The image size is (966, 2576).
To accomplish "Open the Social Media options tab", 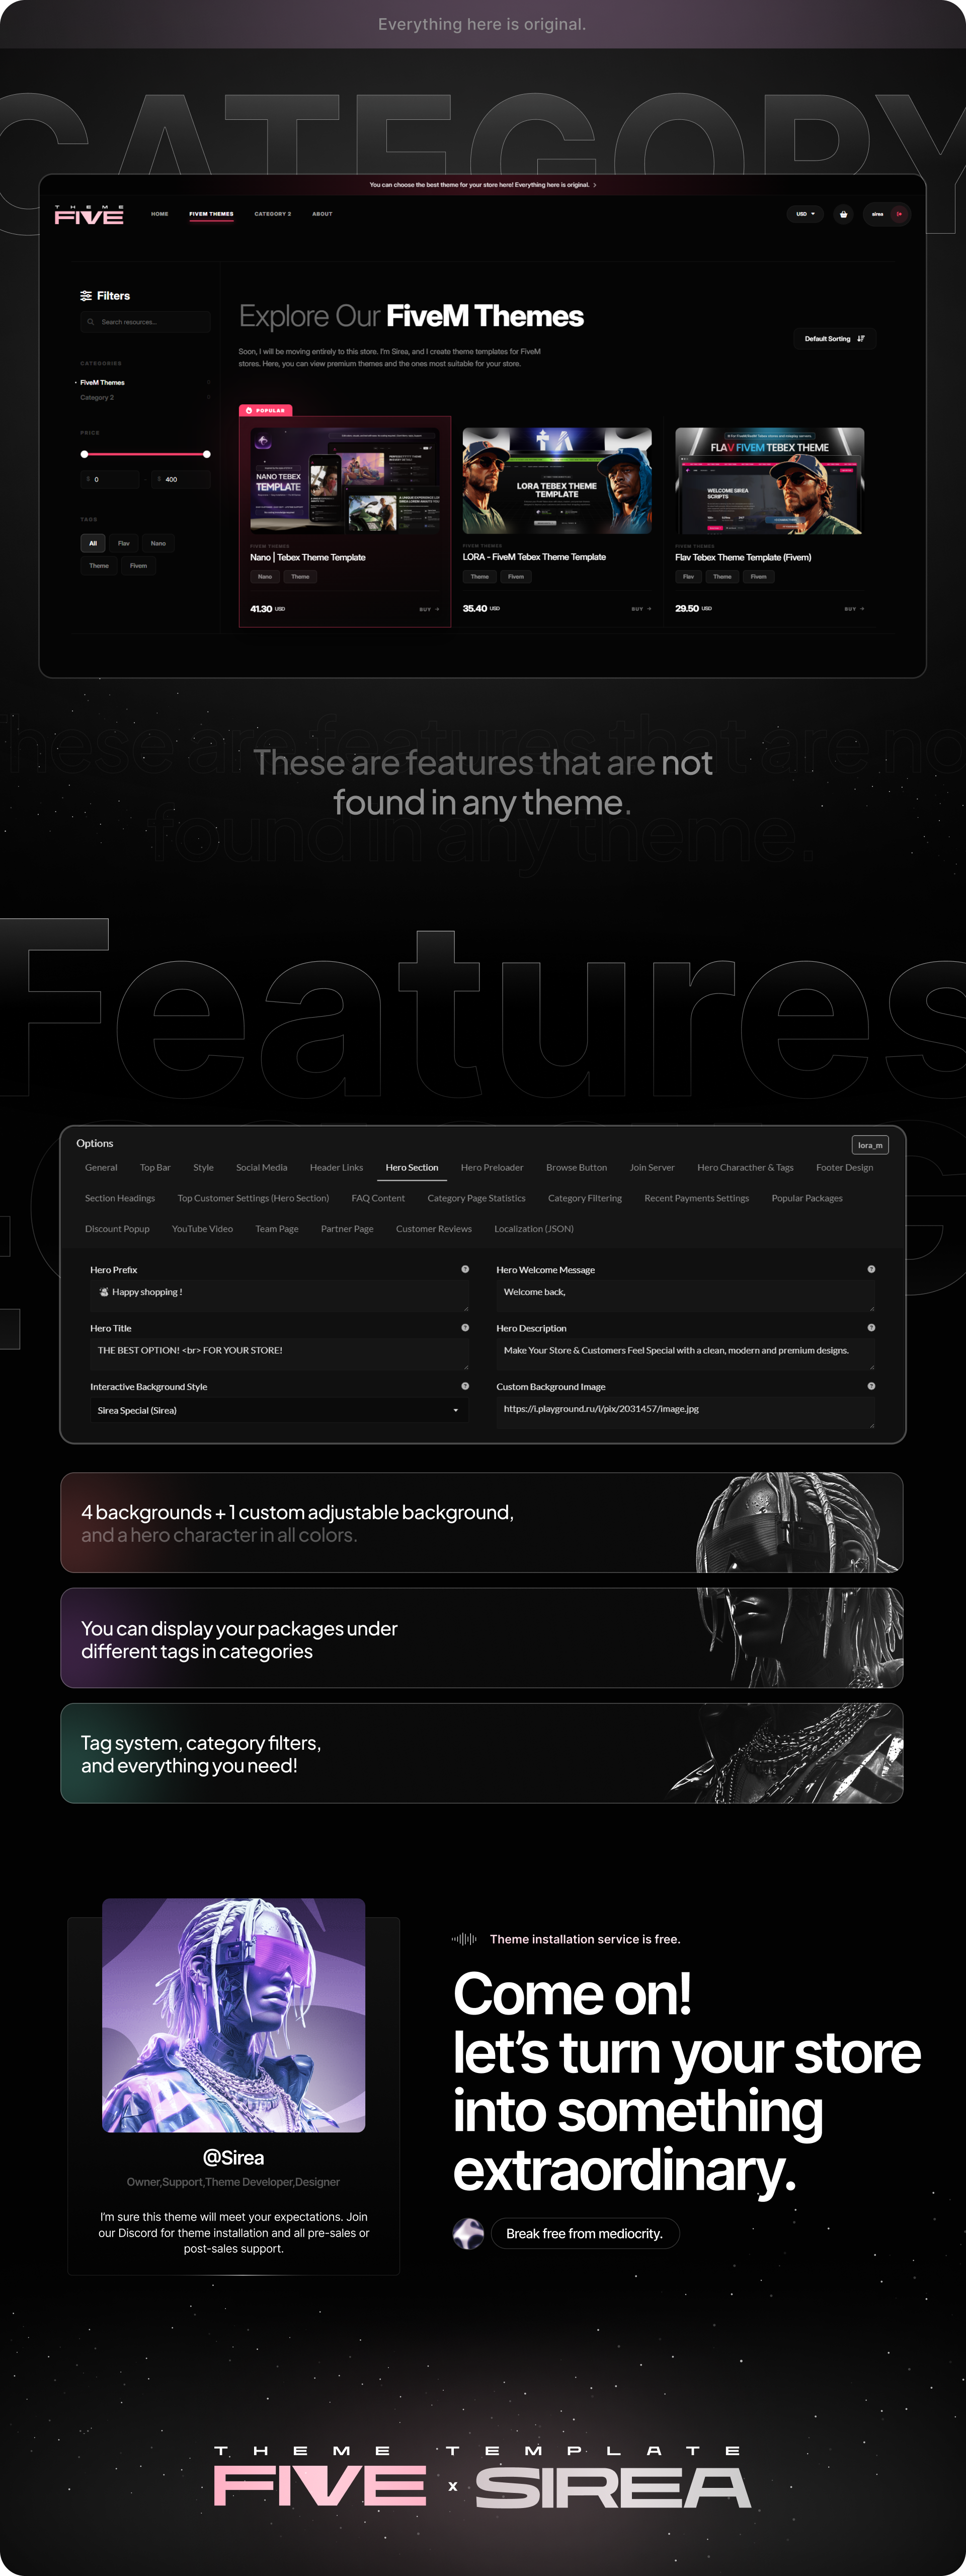I will point(262,1167).
